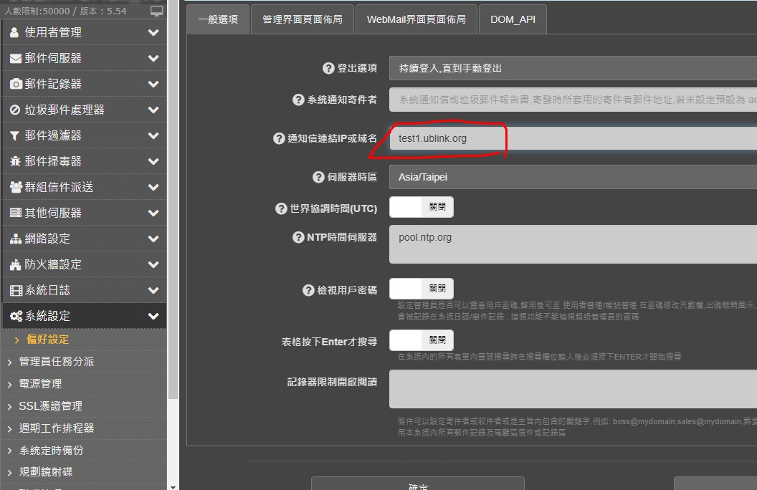Click the envelope icon beside 郵件伺服器
This screenshot has height=490, width=757.
click(15, 58)
